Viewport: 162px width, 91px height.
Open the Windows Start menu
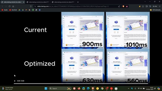46,88
